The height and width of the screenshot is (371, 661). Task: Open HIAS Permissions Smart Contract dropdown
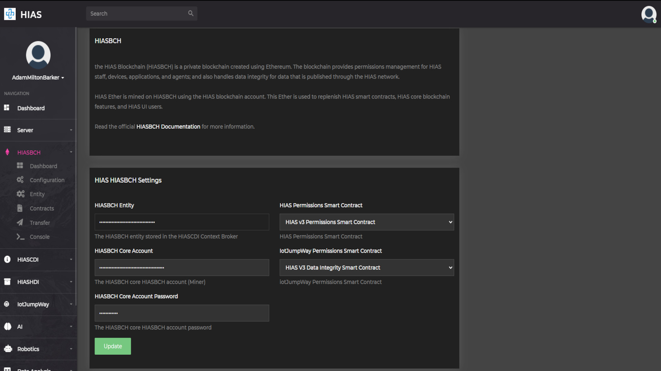coord(367,222)
